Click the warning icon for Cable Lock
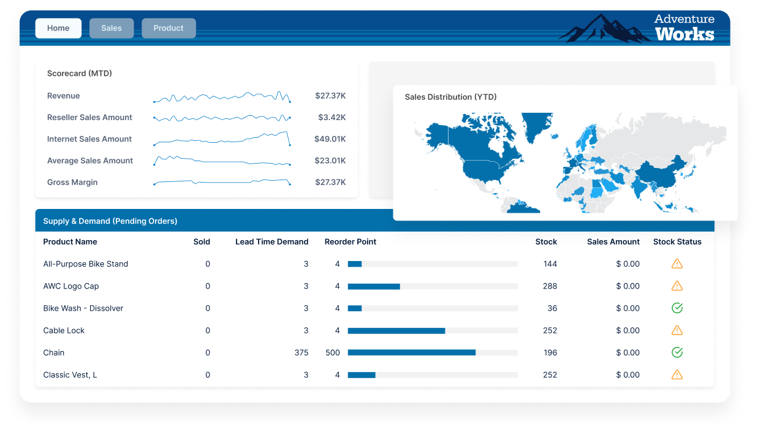The height and width of the screenshot is (432, 758). click(677, 330)
